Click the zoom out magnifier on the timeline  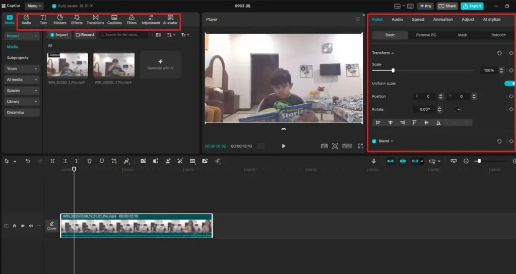(x=466, y=161)
